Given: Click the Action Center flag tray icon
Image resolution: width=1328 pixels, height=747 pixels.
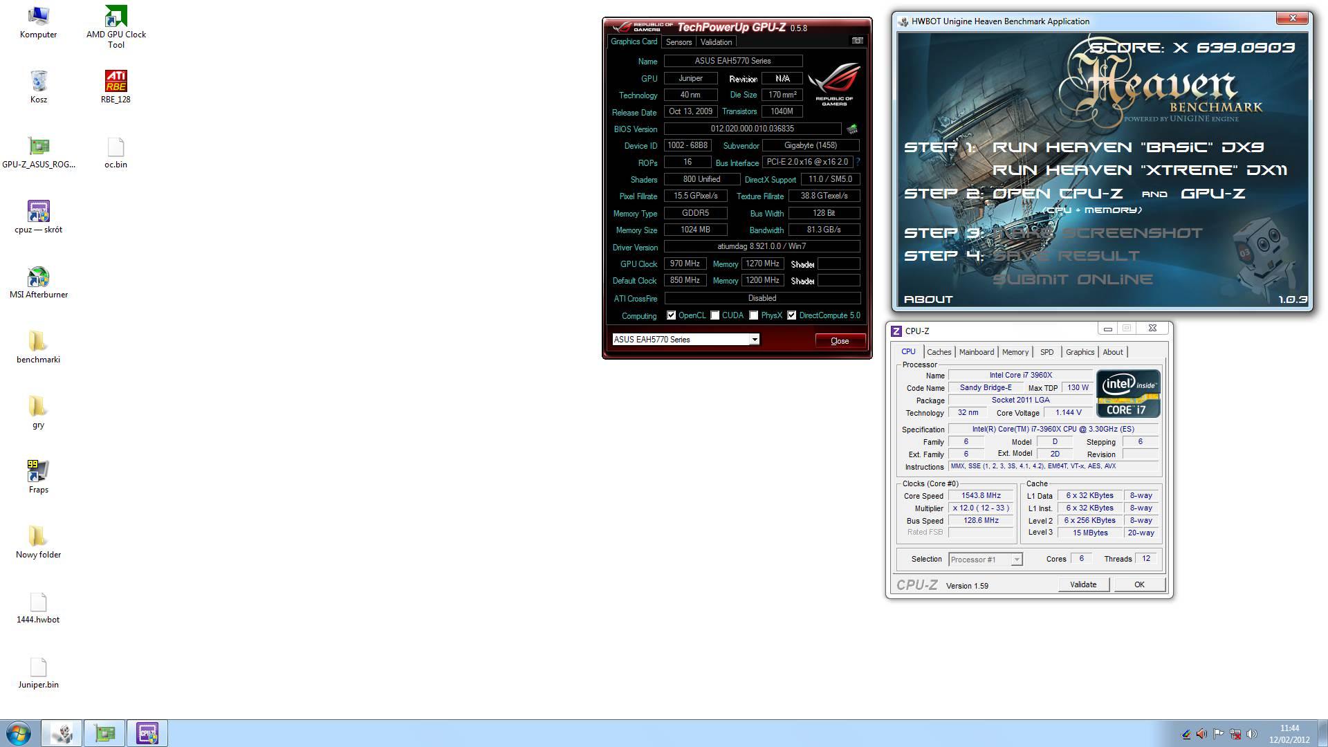Looking at the screenshot, I should tap(1218, 734).
